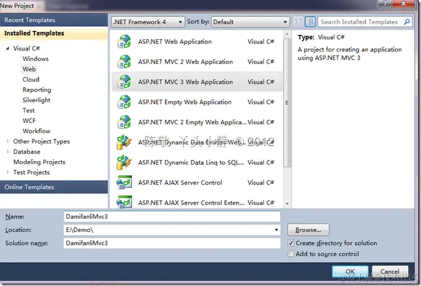
Task: Select the ASP.NET Empty Web Application text
Action: (185, 102)
